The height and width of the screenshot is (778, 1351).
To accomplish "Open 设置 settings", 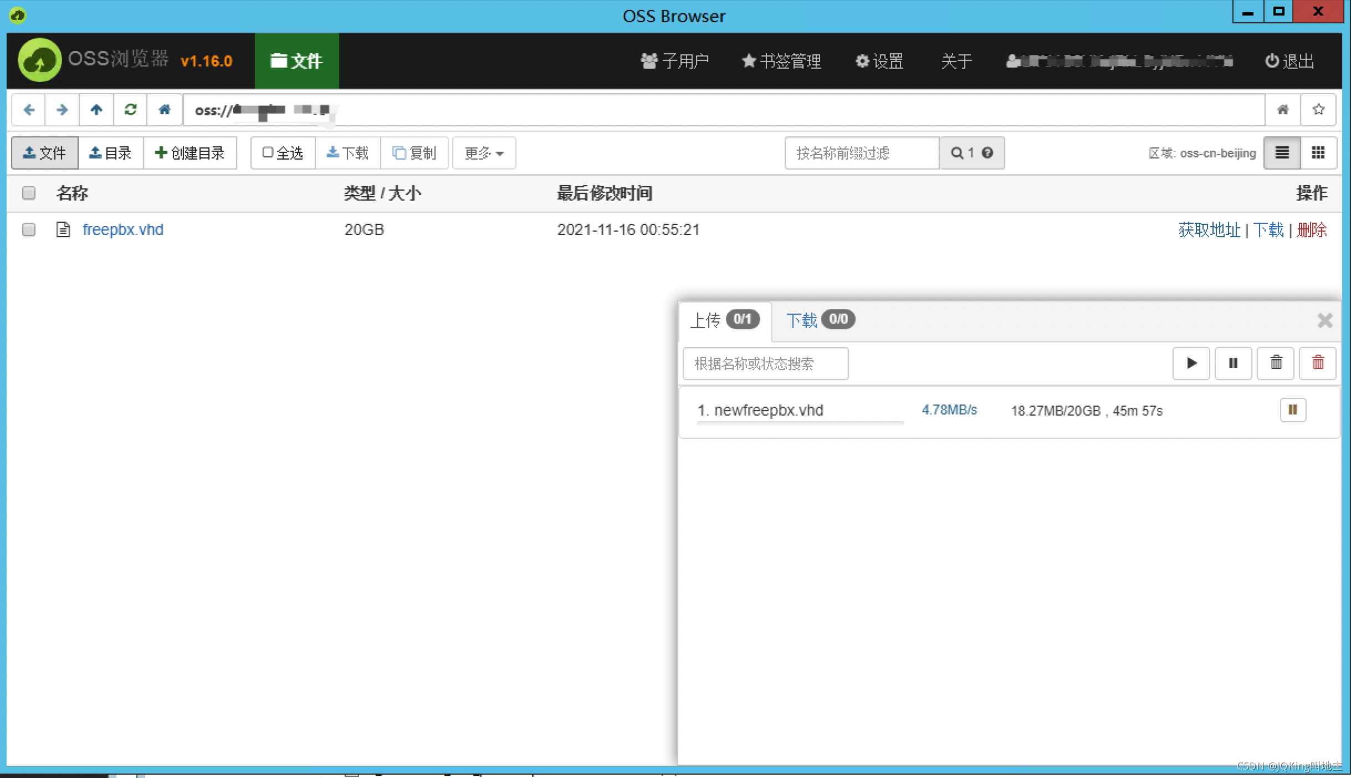I will tap(879, 61).
